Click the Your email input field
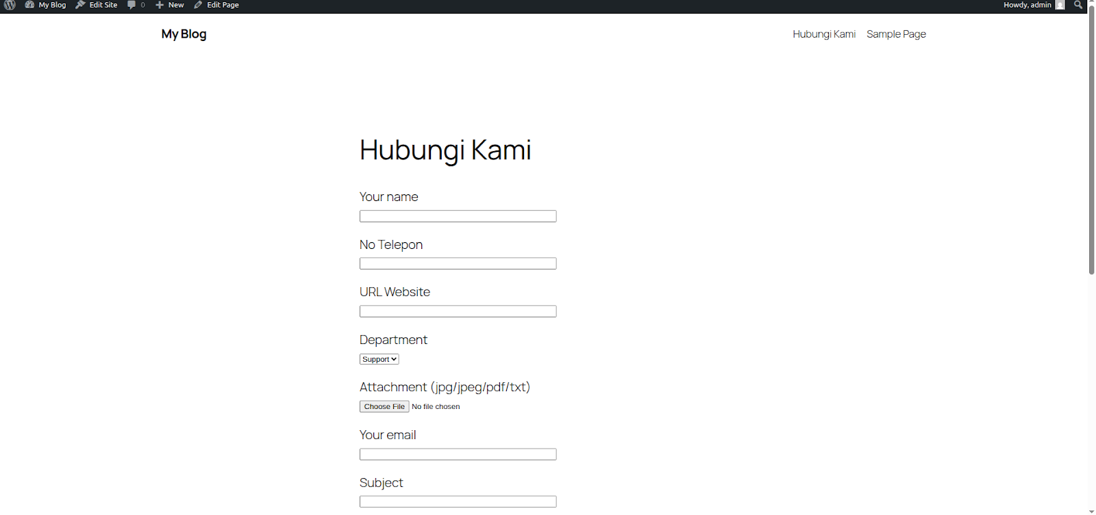 tap(458, 454)
